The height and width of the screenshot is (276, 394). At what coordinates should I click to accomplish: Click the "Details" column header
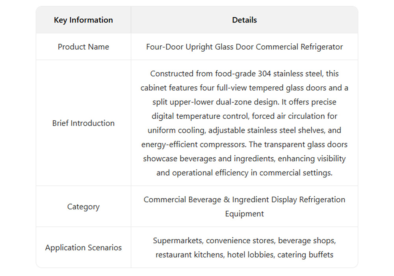point(244,20)
